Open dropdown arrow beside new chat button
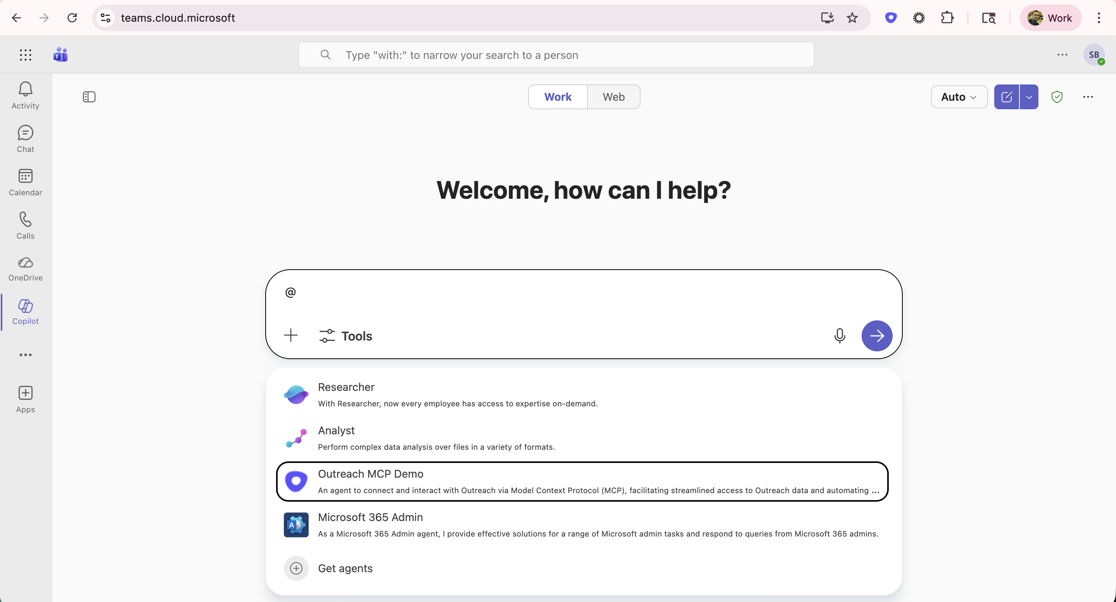 1029,97
